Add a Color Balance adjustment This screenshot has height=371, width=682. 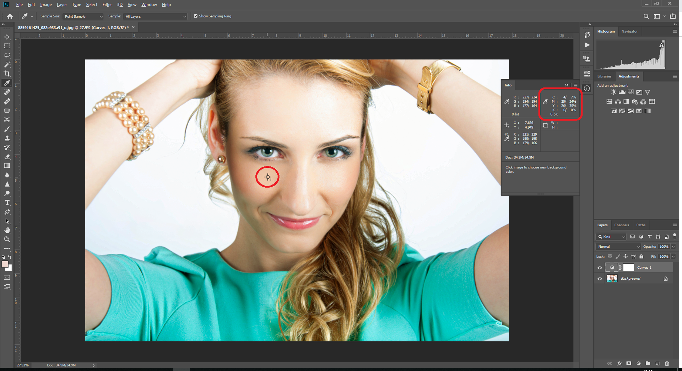[x=618, y=102]
